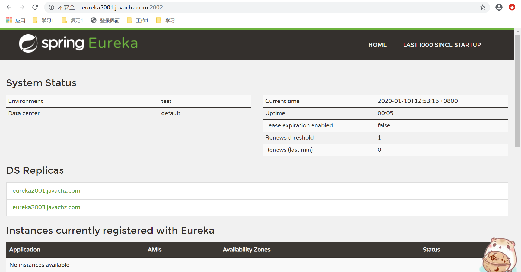
Task: Open the apps grid icon in bookmarks bar
Action: [9, 20]
